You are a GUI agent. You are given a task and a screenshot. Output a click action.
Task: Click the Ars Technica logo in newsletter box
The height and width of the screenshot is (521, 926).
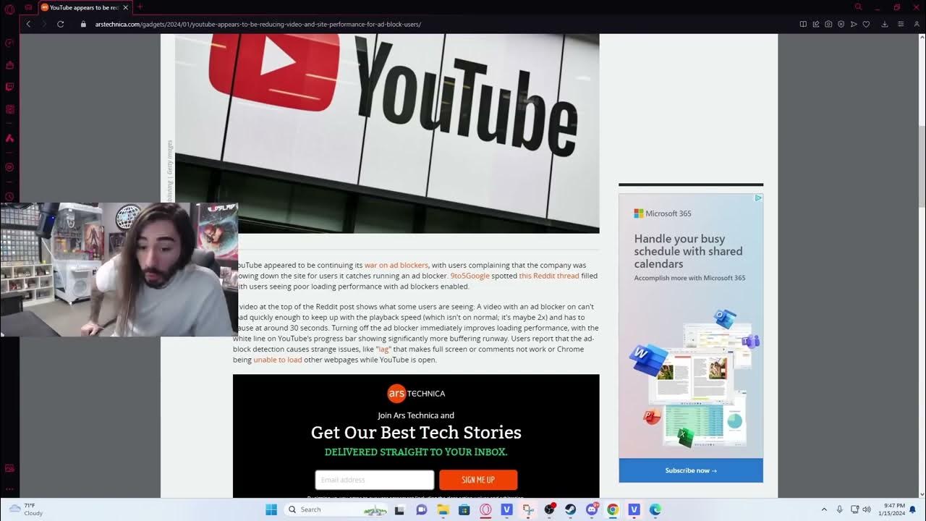[x=416, y=394]
